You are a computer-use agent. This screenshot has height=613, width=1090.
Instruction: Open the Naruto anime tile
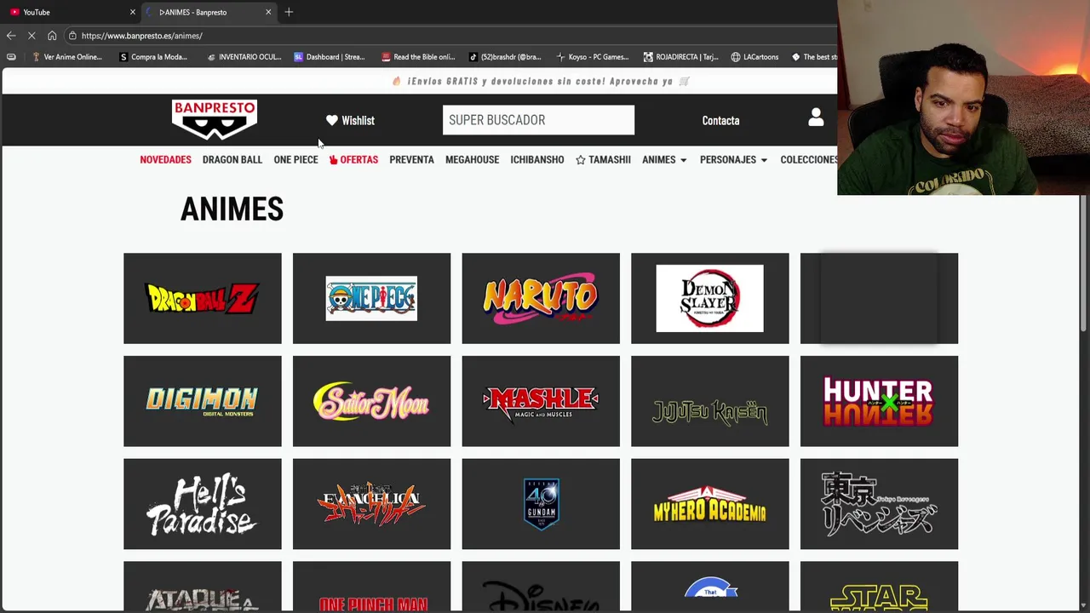tap(541, 298)
